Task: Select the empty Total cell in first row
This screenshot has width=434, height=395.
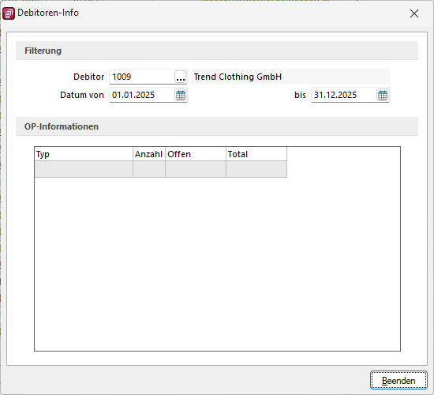Action: (256, 169)
